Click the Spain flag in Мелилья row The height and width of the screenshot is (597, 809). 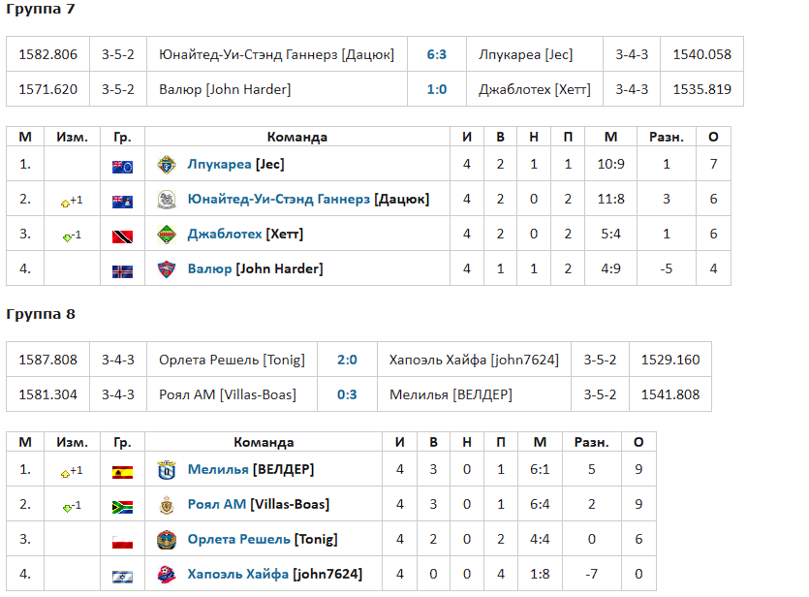122,472
